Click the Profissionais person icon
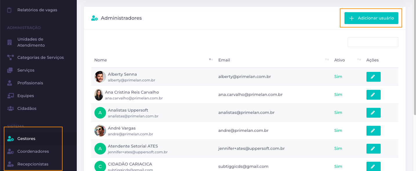 pos(10,83)
